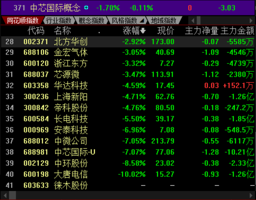The image size is (256, 200).
Task: Select stock 徕木股份
Action: click(71, 185)
